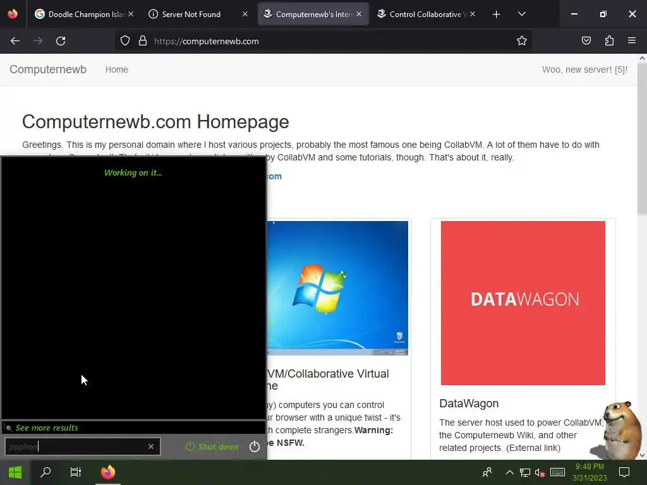Open Task View on the taskbar
Screen dimensions: 647x485
[76, 472]
